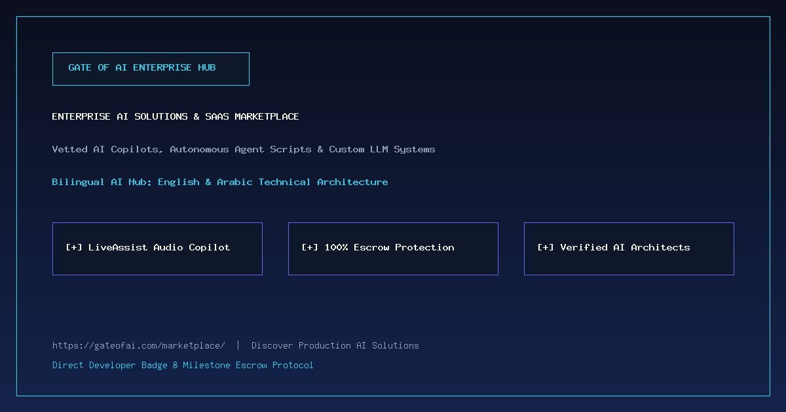Expand [+] beside 100% Escrow Protection
Image resolution: width=786 pixels, height=412 pixels.
(x=310, y=247)
